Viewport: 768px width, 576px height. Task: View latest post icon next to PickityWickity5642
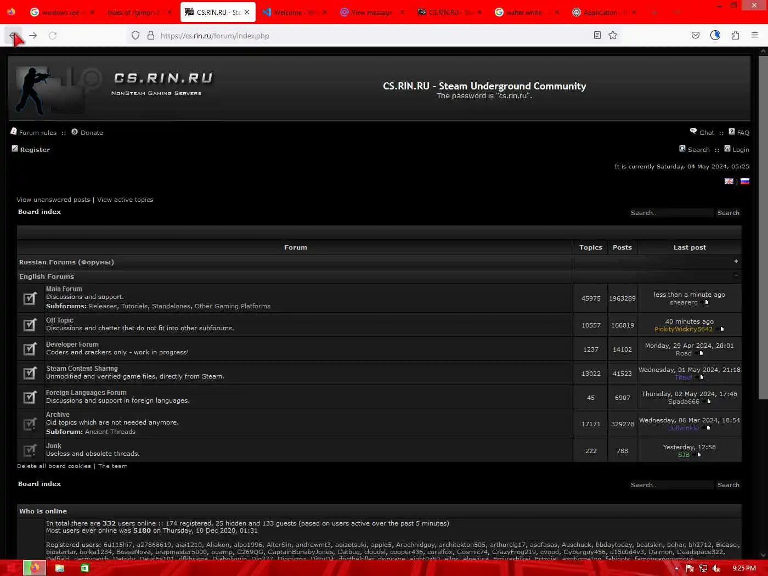[721, 329]
